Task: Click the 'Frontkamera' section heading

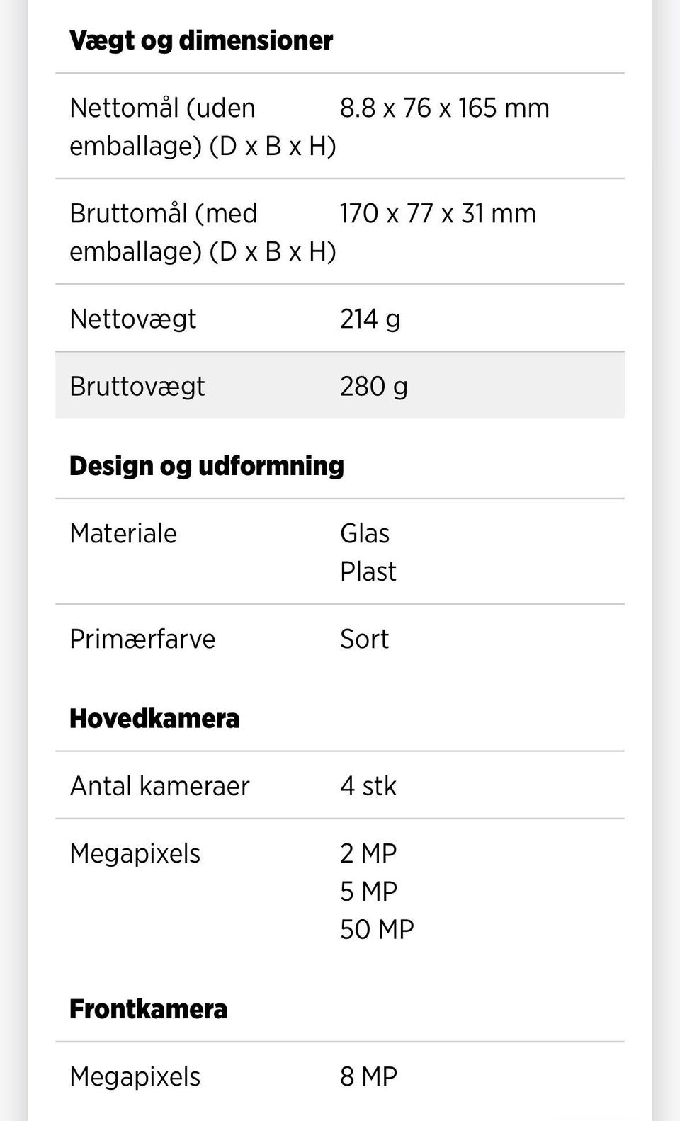Action: click(149, 1009)
